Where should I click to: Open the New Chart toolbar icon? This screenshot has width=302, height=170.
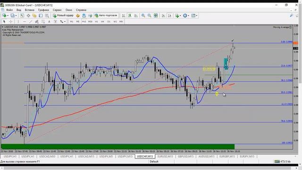pyautogui.click(x=4, y=16)
